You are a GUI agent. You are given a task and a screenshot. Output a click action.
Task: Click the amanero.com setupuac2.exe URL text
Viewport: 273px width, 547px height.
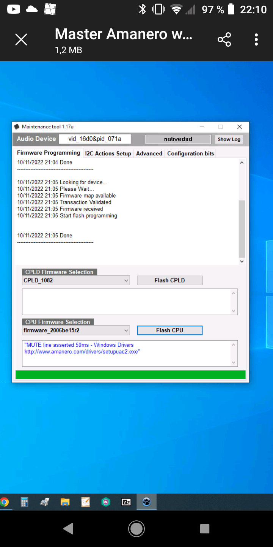[82, 352]
